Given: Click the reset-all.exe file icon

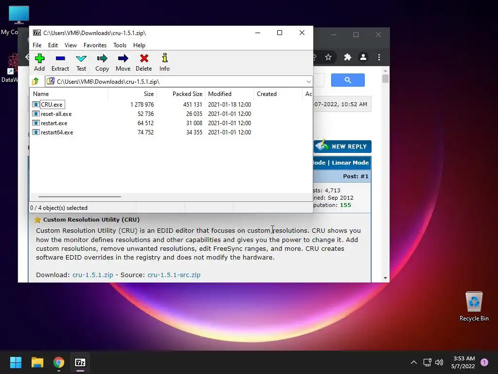Looking at the screenshot, I should click(x=36, y=113).
